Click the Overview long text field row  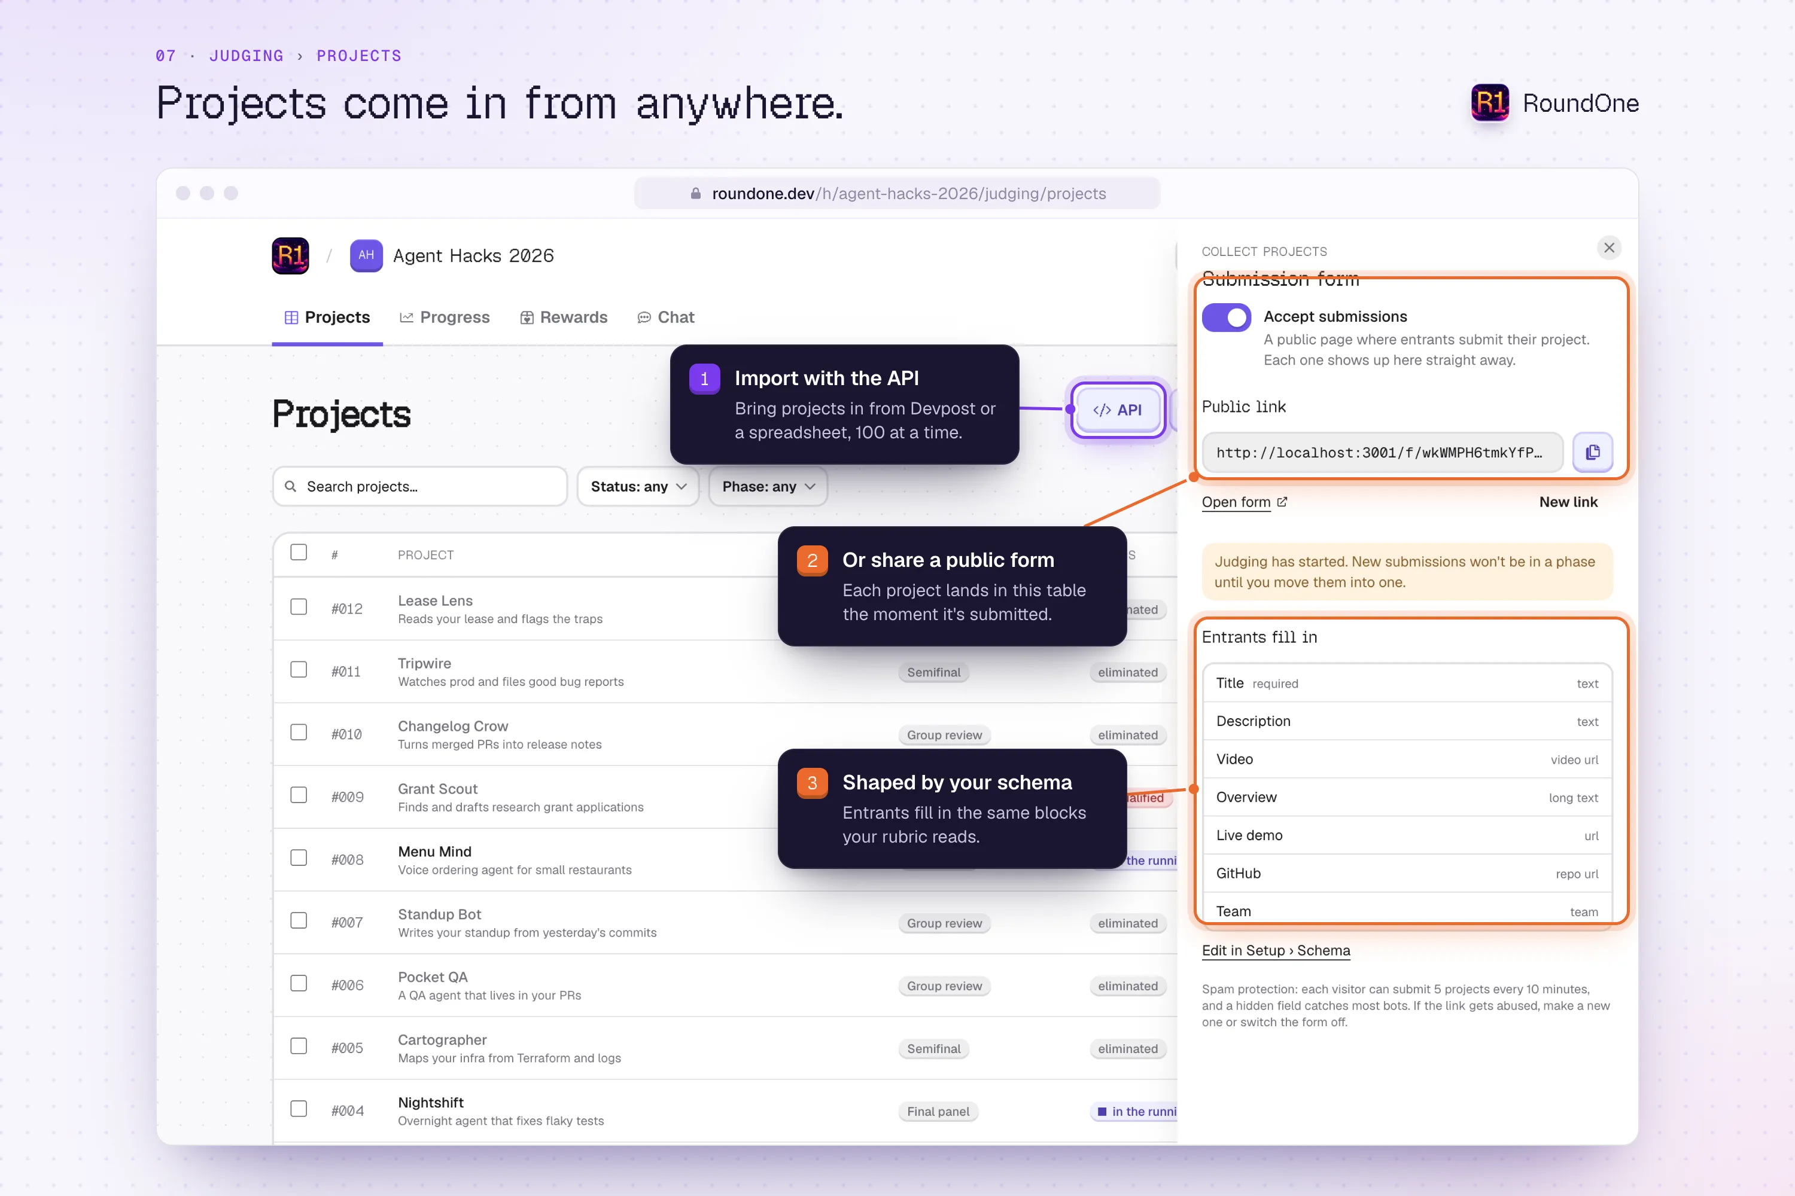(x=1407, y=797)
